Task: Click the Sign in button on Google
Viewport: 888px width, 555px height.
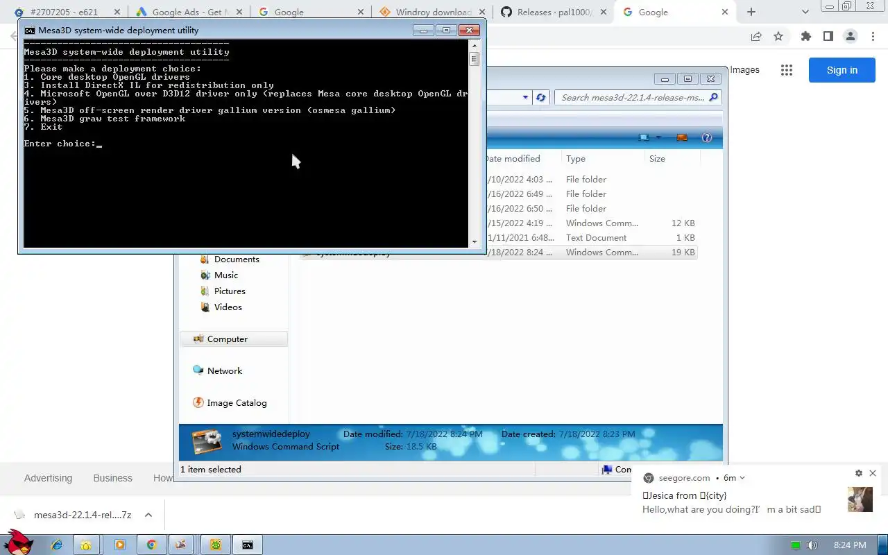Action: tap(842, 70)
